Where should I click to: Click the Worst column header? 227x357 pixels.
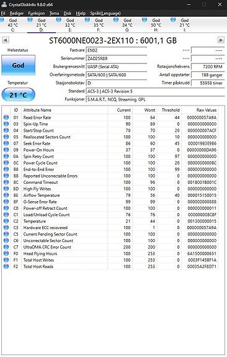[145, 110]
